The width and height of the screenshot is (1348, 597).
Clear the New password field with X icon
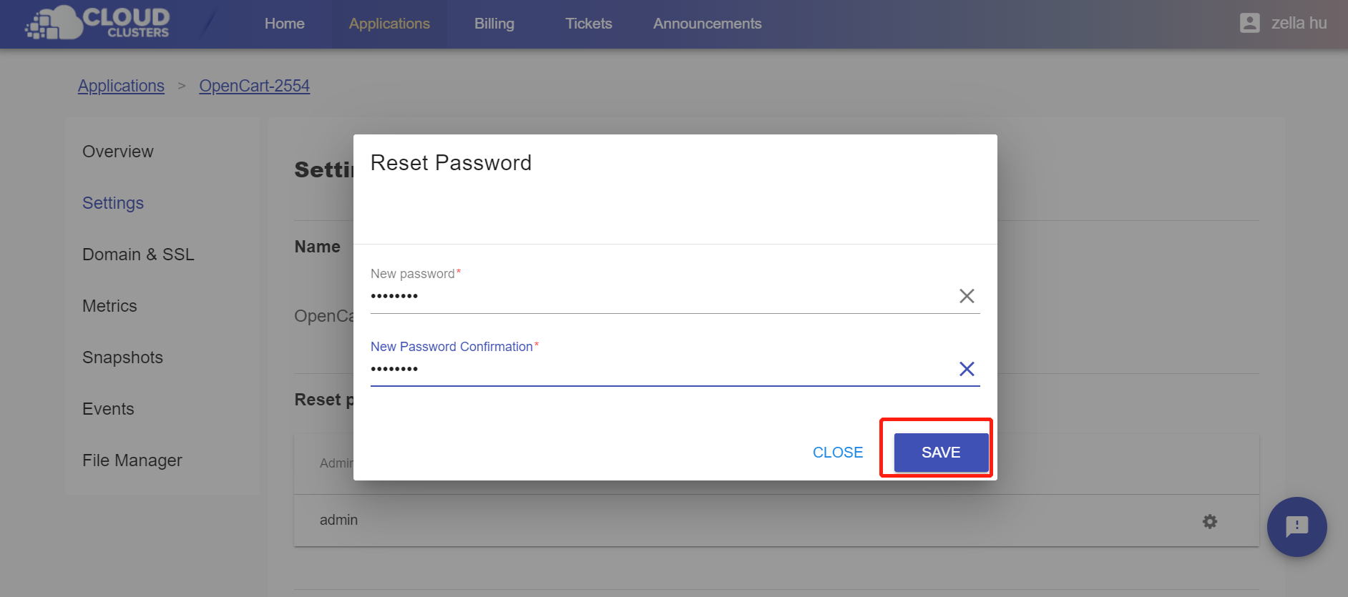click(966, 296)
